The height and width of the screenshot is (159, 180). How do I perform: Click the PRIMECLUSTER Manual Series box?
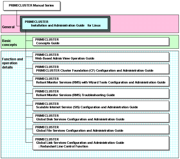pyautogui.click(x=31, y=6)
